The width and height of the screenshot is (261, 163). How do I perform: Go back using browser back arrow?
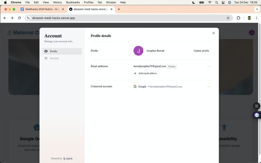click(5, 18)
